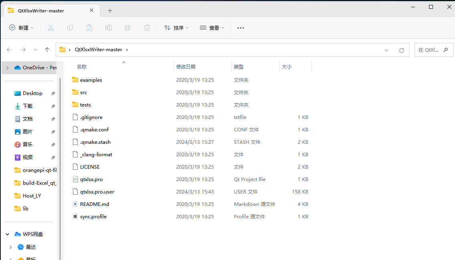Go back with the left arrow

point(9,50)
